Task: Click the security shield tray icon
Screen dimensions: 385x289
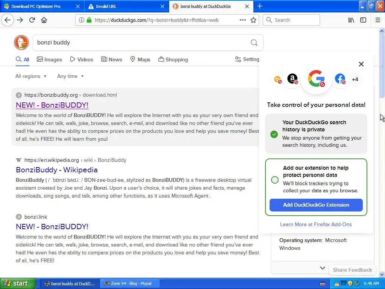Action: point(350,284)
